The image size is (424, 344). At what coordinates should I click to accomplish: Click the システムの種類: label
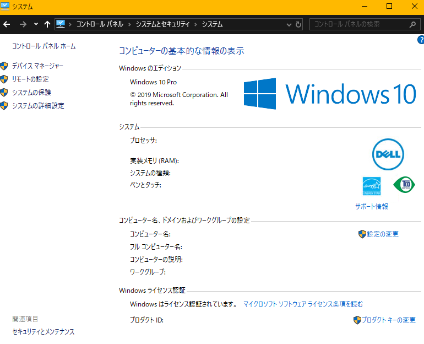click(150, 173)
